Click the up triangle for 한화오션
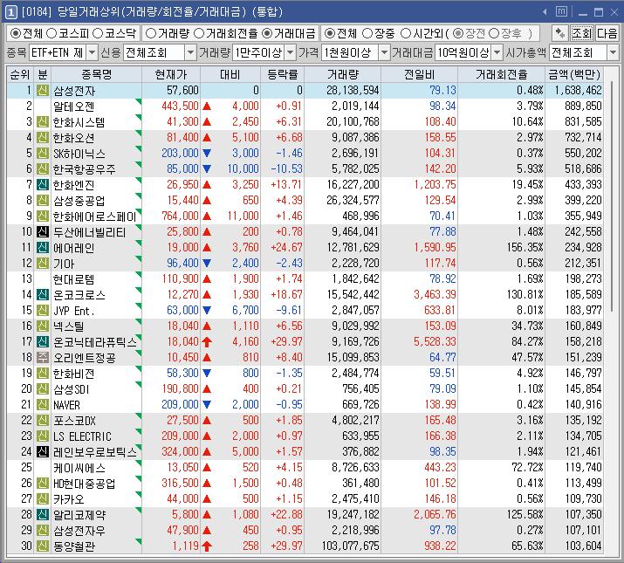 tap(207, 138)
